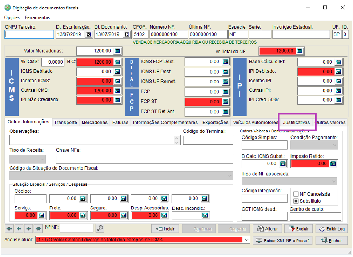Open calculator for FCP ST
353x257 pixels.
click(x=225, y=102)
